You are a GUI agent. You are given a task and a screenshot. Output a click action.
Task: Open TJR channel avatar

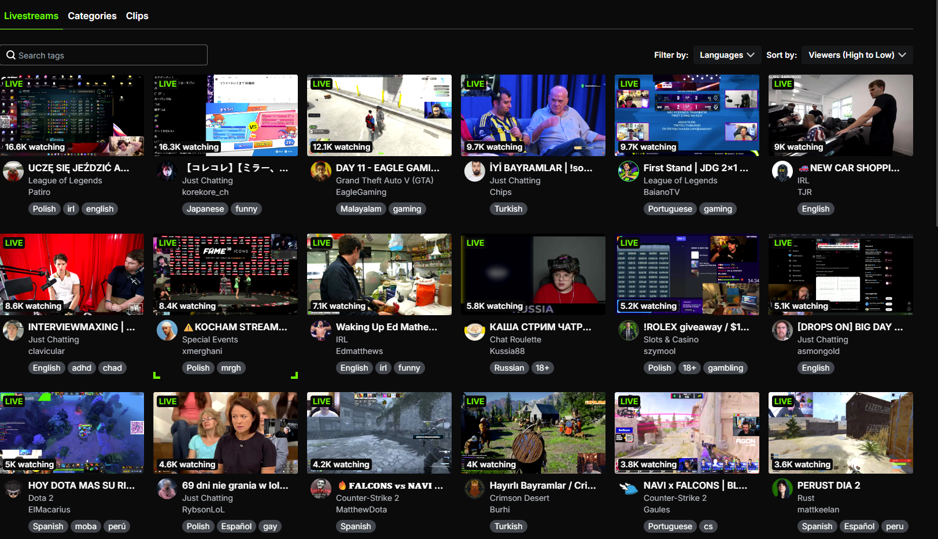pos(782,172)
